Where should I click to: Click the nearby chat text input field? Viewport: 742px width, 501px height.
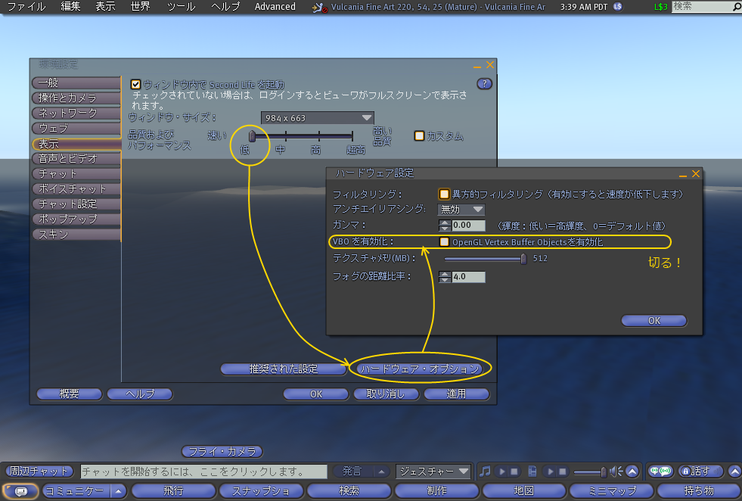[x=203, y=471]
